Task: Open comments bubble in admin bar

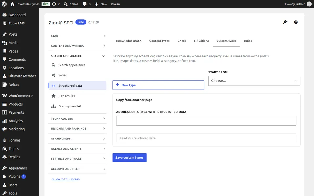Action: pos(86,4)
